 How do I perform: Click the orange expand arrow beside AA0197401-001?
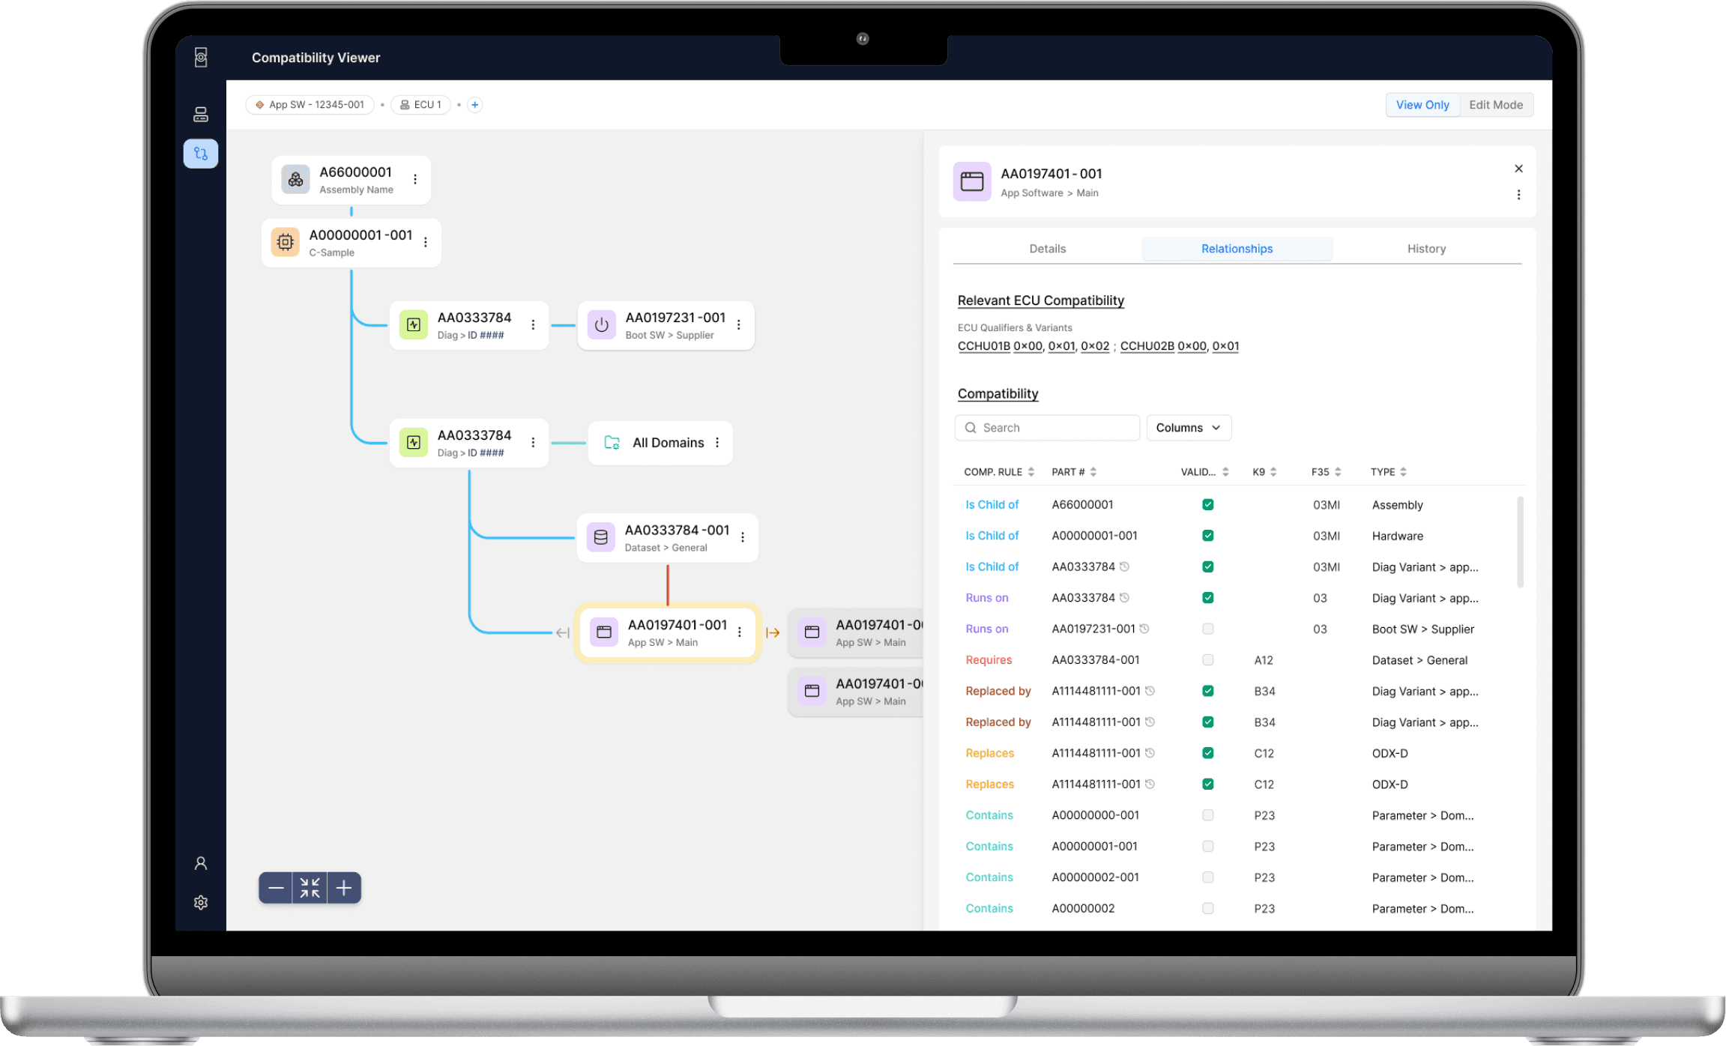pos(773,633)
